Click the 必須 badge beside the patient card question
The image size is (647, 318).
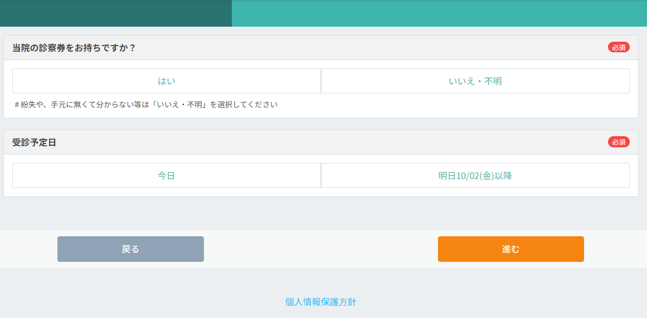coord(619,47)
